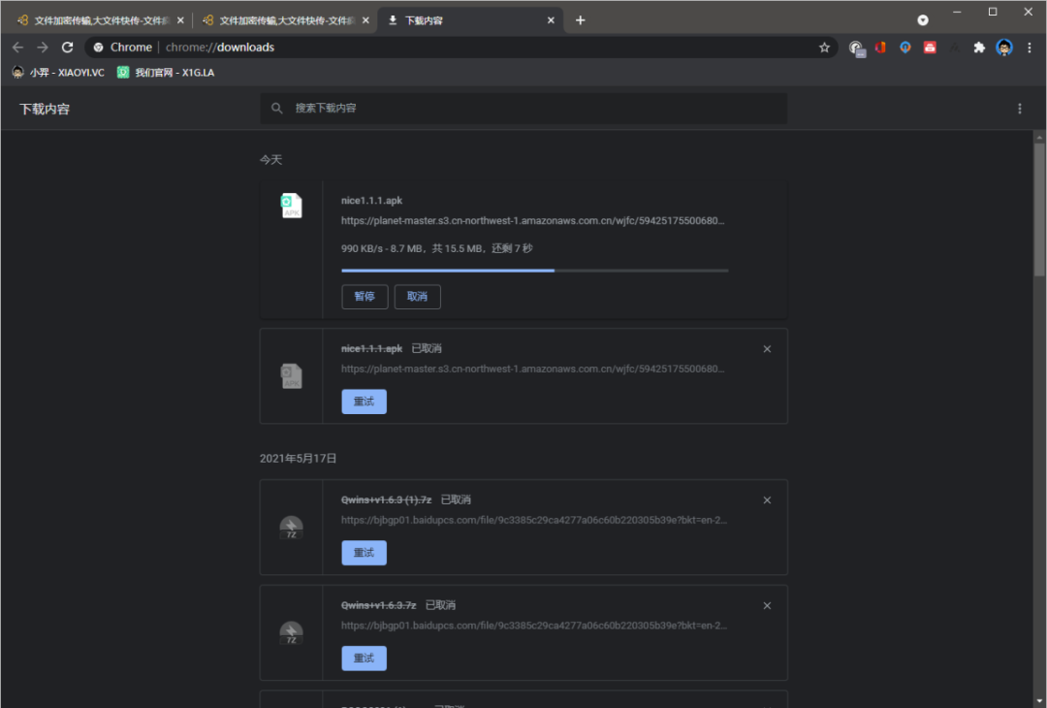Viewport: 1047px width, 708px height.
Task: Click the back navigation arrow
Action: 18,48
